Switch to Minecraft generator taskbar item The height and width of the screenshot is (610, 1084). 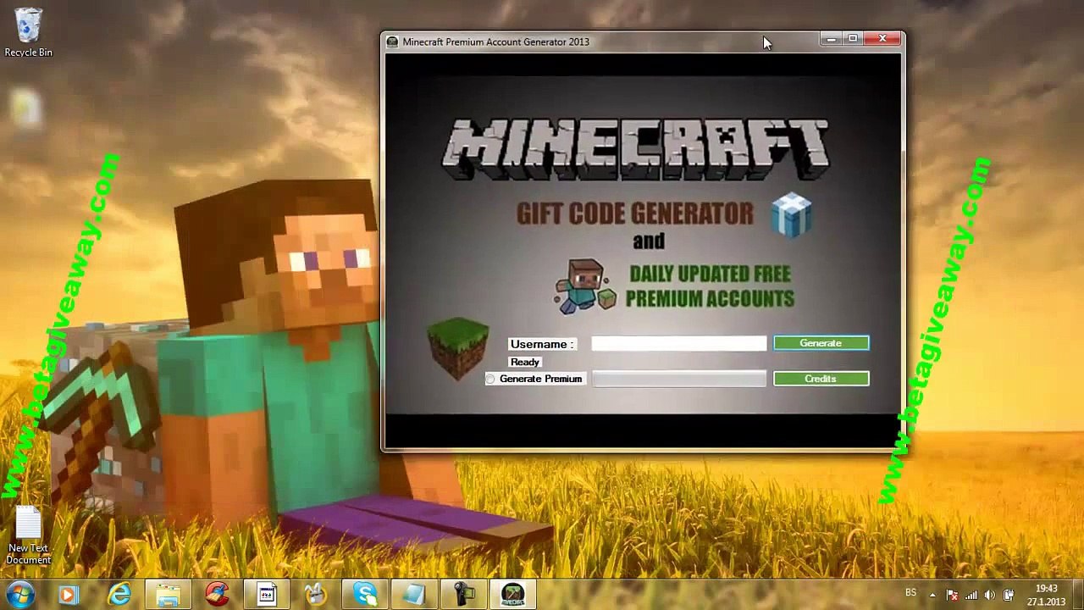[x=513, y=595]
